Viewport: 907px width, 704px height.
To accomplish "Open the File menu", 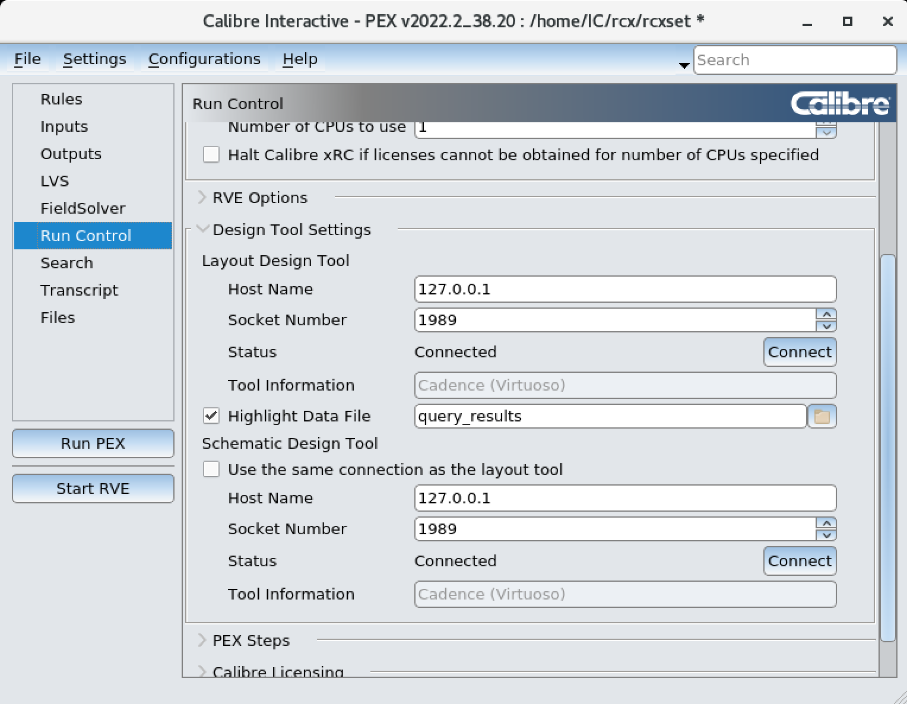I will point(27,59).
